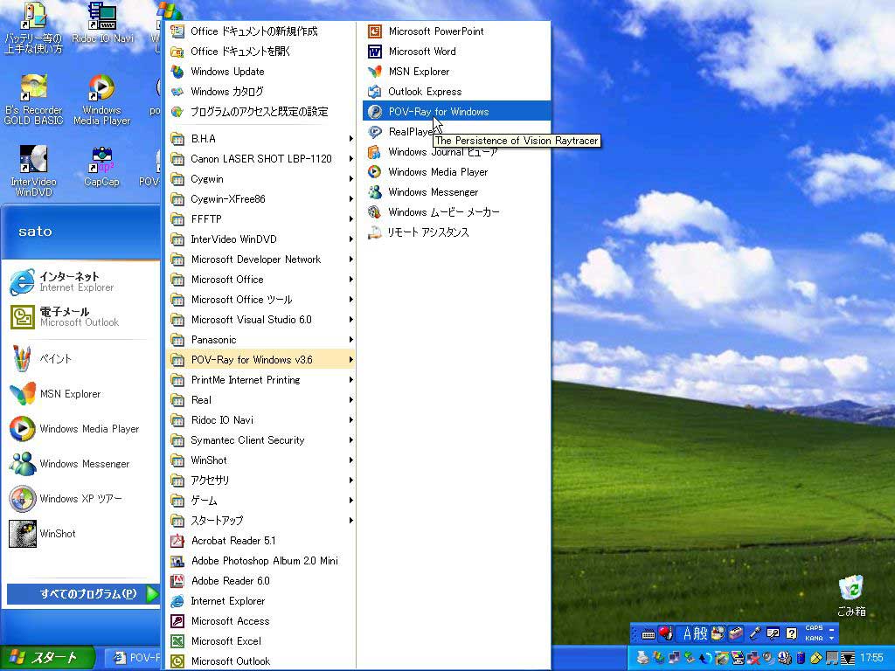Open the Panasonic program group

[261, 340]
